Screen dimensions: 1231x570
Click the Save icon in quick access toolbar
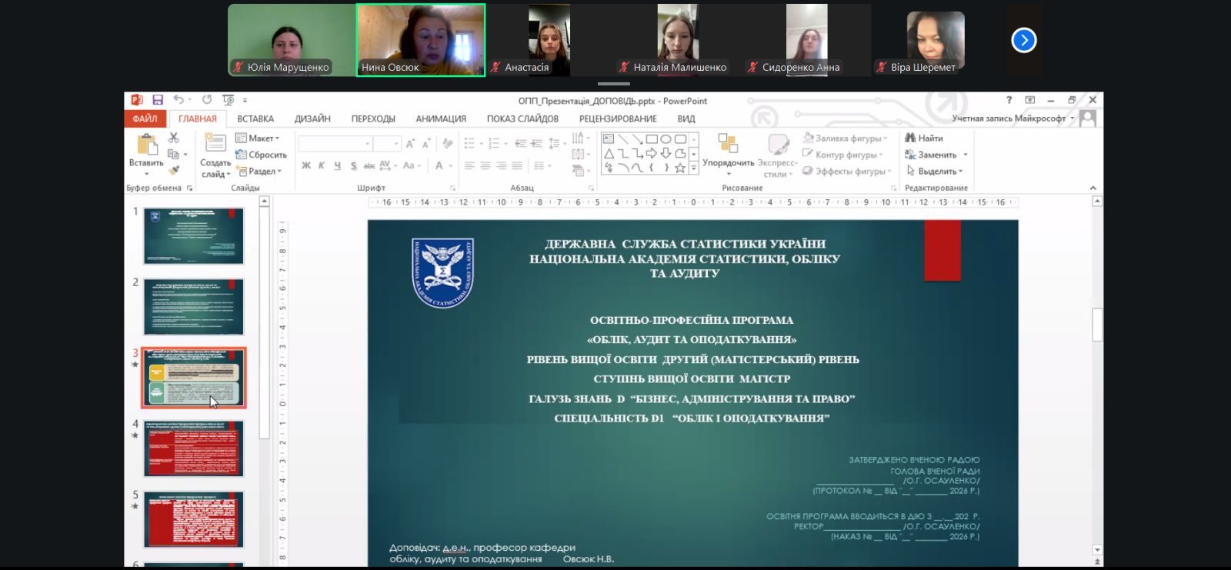click(158, 100)
